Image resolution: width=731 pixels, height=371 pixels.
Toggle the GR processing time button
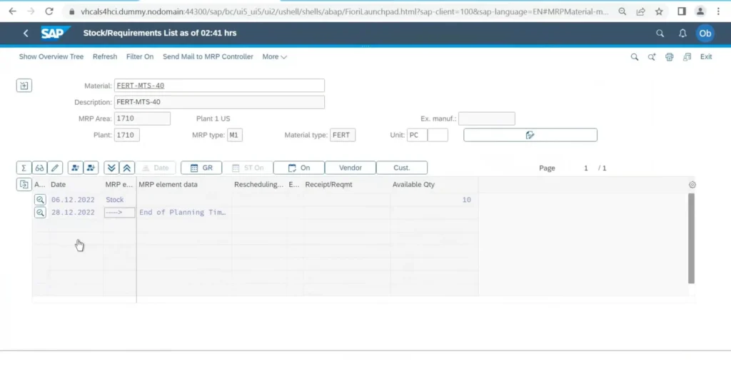coord(201,168)
